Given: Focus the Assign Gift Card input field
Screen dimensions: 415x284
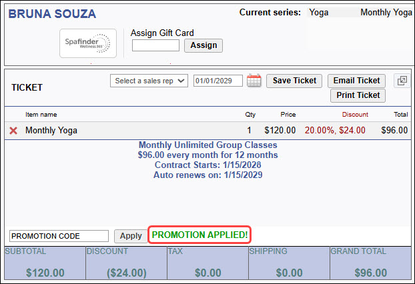Looking at the screenshot, I should tap(155, 45).
